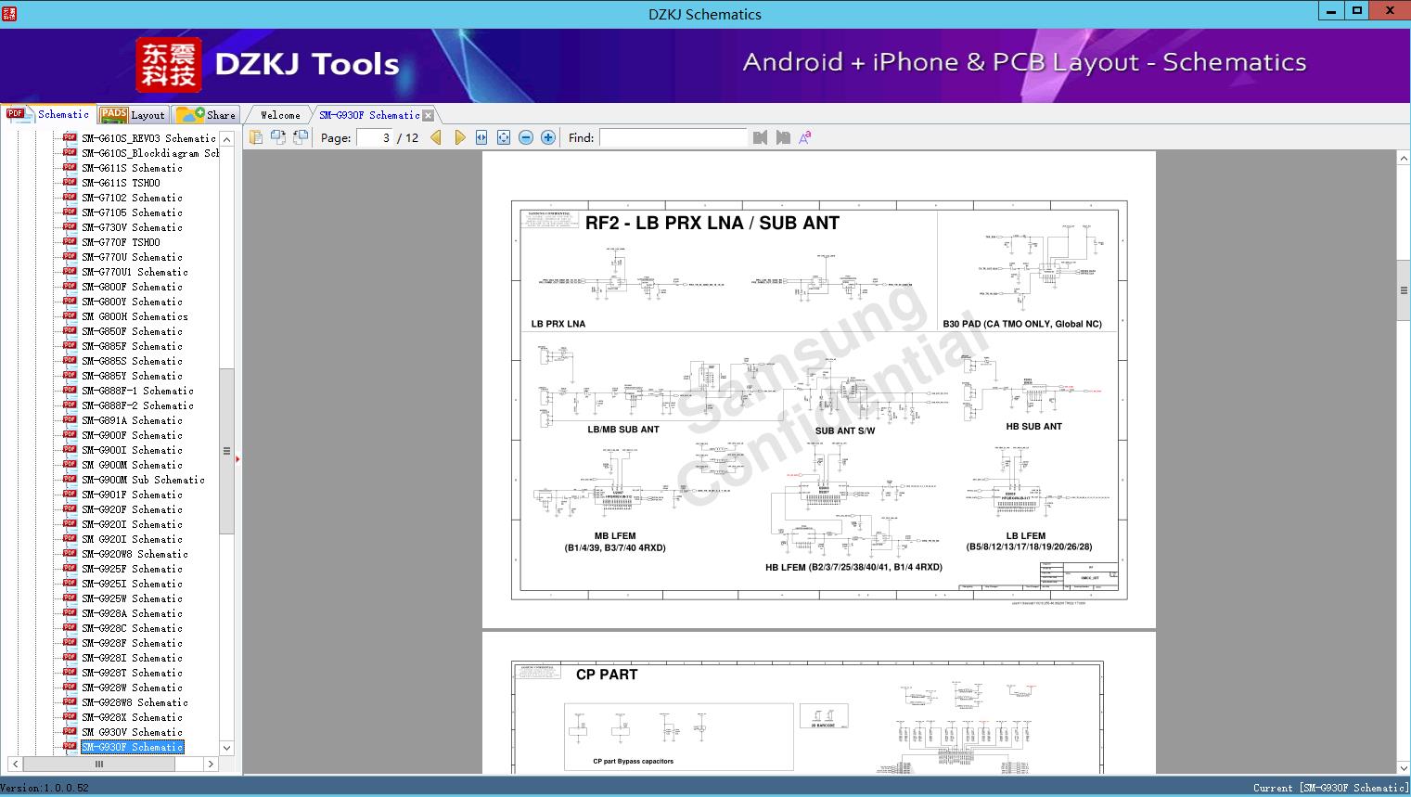Click the copy document toolbar icon

click(256, 137)
